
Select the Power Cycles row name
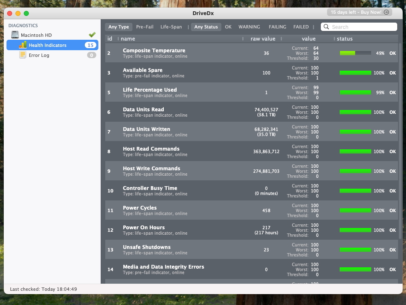pos(140,208)
